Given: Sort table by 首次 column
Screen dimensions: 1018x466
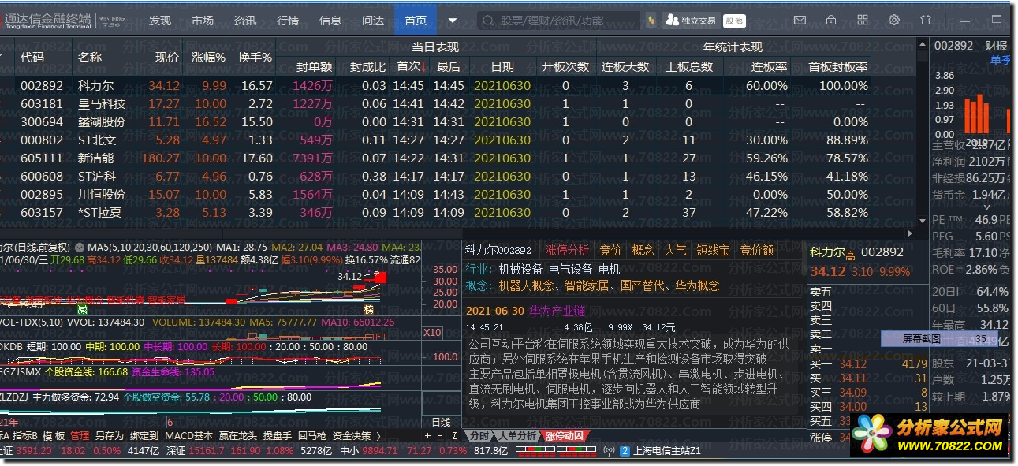Looking at the screenshot, I should coord(410,67).
